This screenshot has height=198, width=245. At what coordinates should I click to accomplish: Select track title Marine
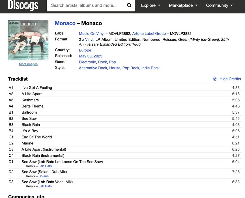click(x=27, y=143)
